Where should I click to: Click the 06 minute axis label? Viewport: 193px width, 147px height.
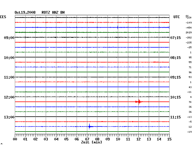[77, 139]
